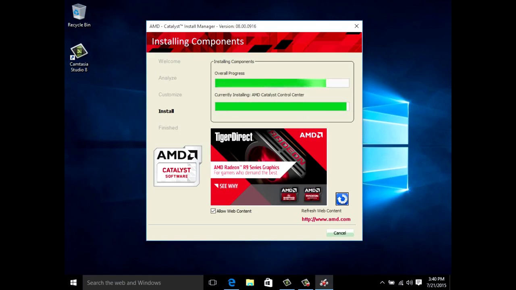Image resolution: width=516 pixels, height=290 pixels.
Task: Click SEE WHY in the advertisement
Action: click(226, 186)
